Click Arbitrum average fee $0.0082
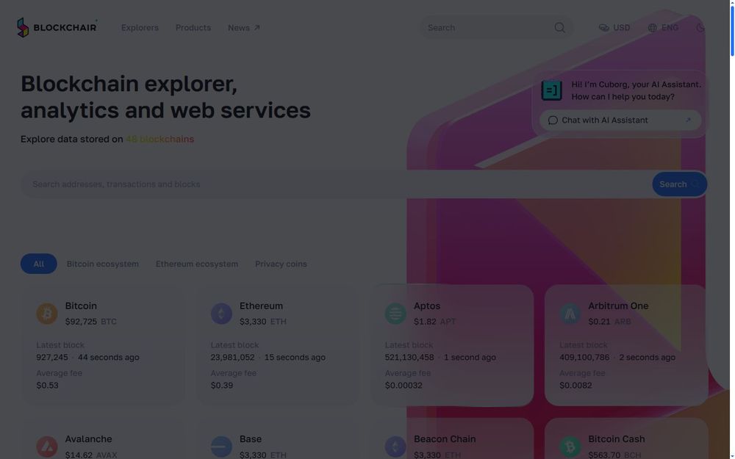This screenshot has width=735, height=459. (576, 386)
